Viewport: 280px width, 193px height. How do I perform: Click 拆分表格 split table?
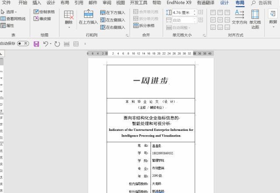[x=144, y=25]
